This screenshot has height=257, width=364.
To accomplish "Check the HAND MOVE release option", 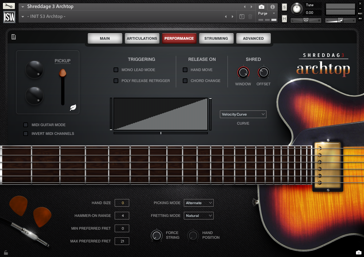I will [x=185, y=70].
